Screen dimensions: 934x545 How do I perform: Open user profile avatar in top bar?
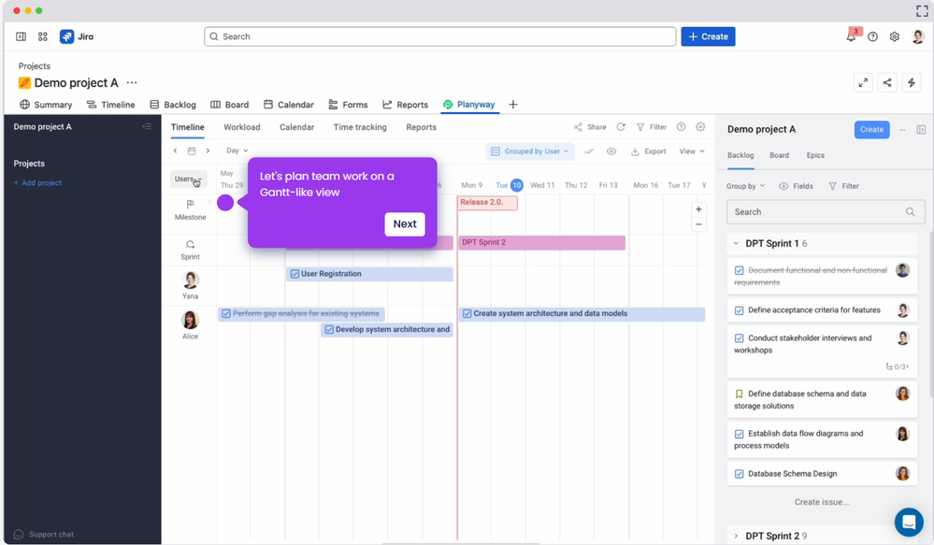pos(917,36)
